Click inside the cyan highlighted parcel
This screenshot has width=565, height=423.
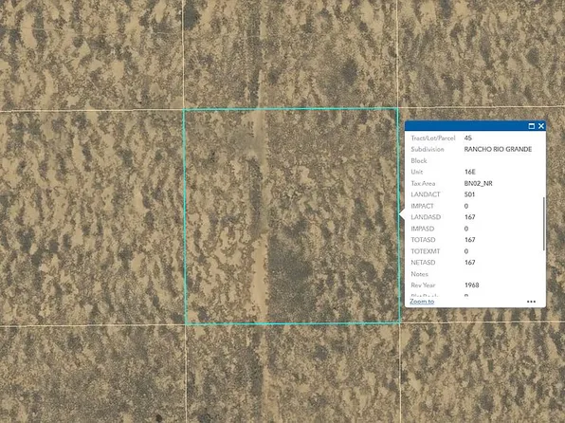click(x=292, y=216)
